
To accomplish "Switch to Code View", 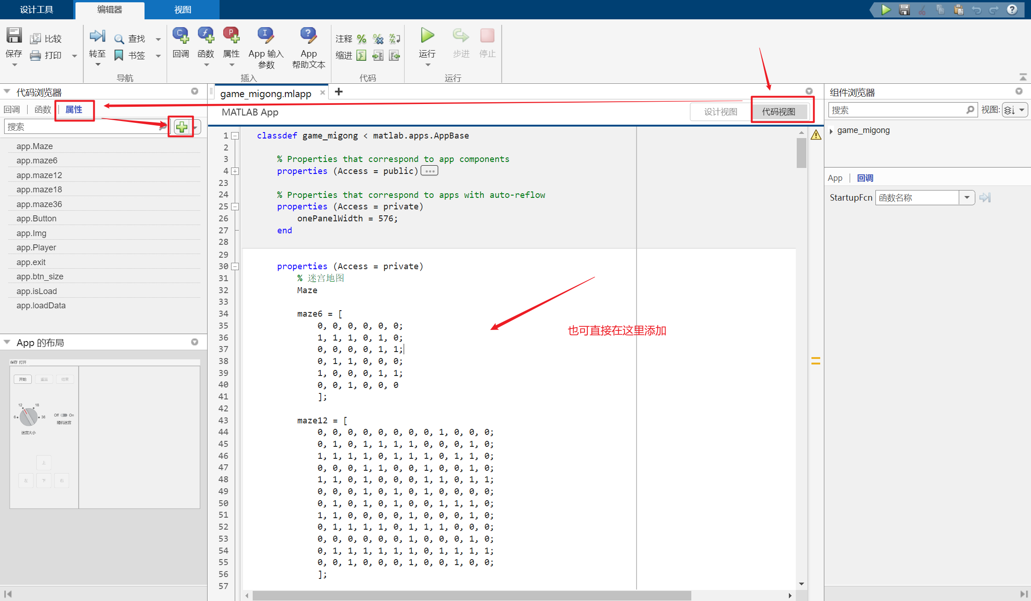I will tap(778, 112).
